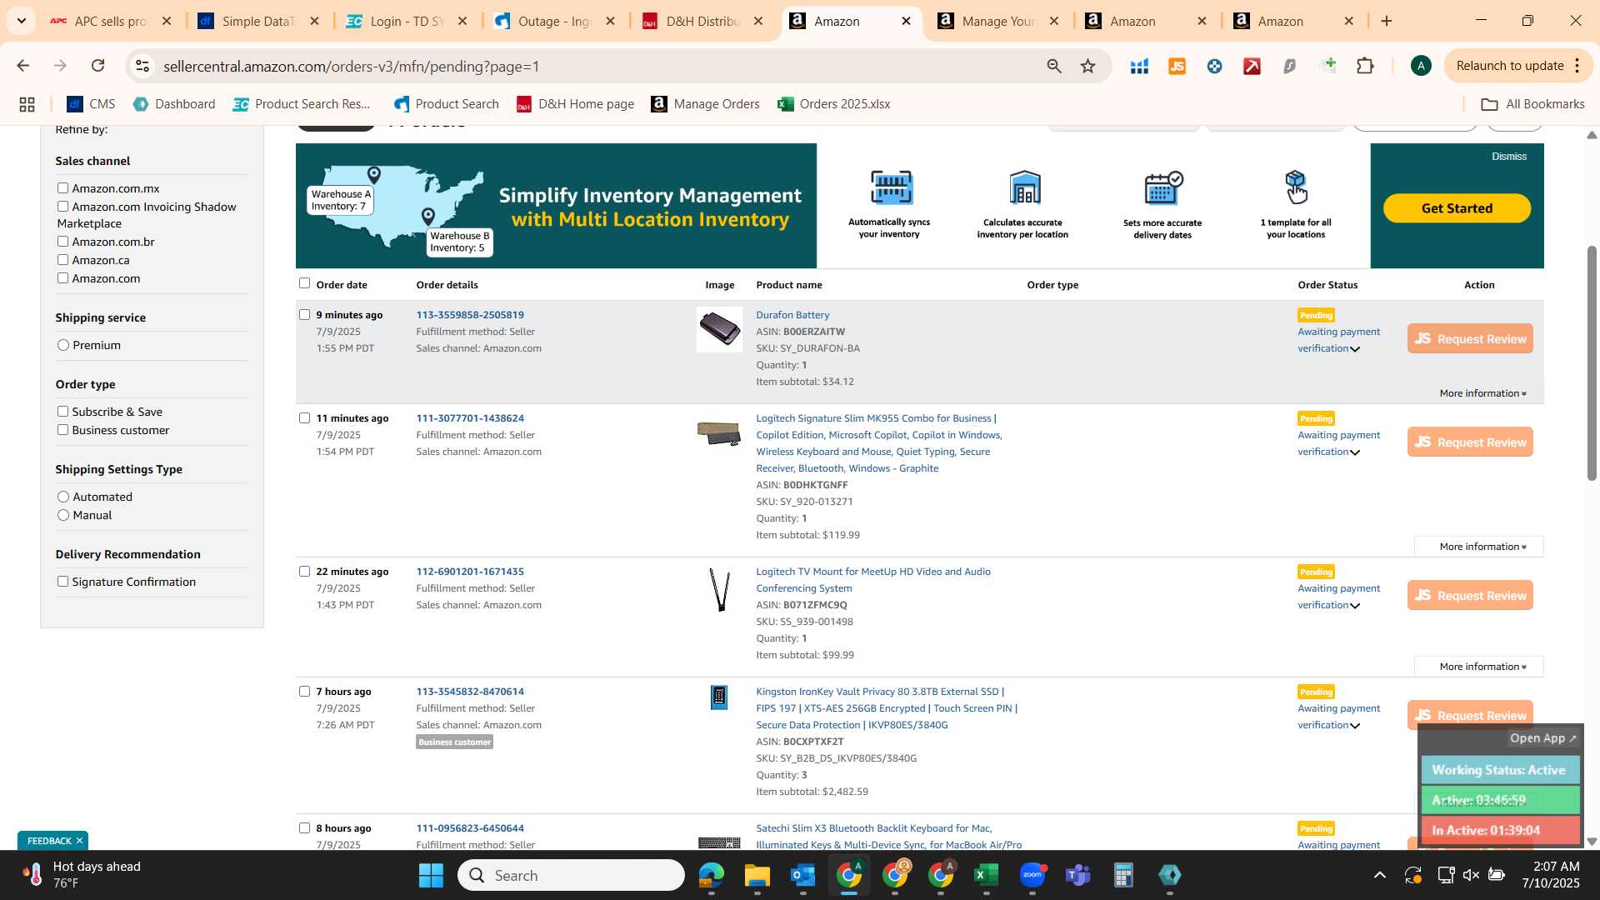This screenshot has width=1600, height=900.
Task: Open Microsoft Teams from the taskbar
Action: (x=1078, y=875)
